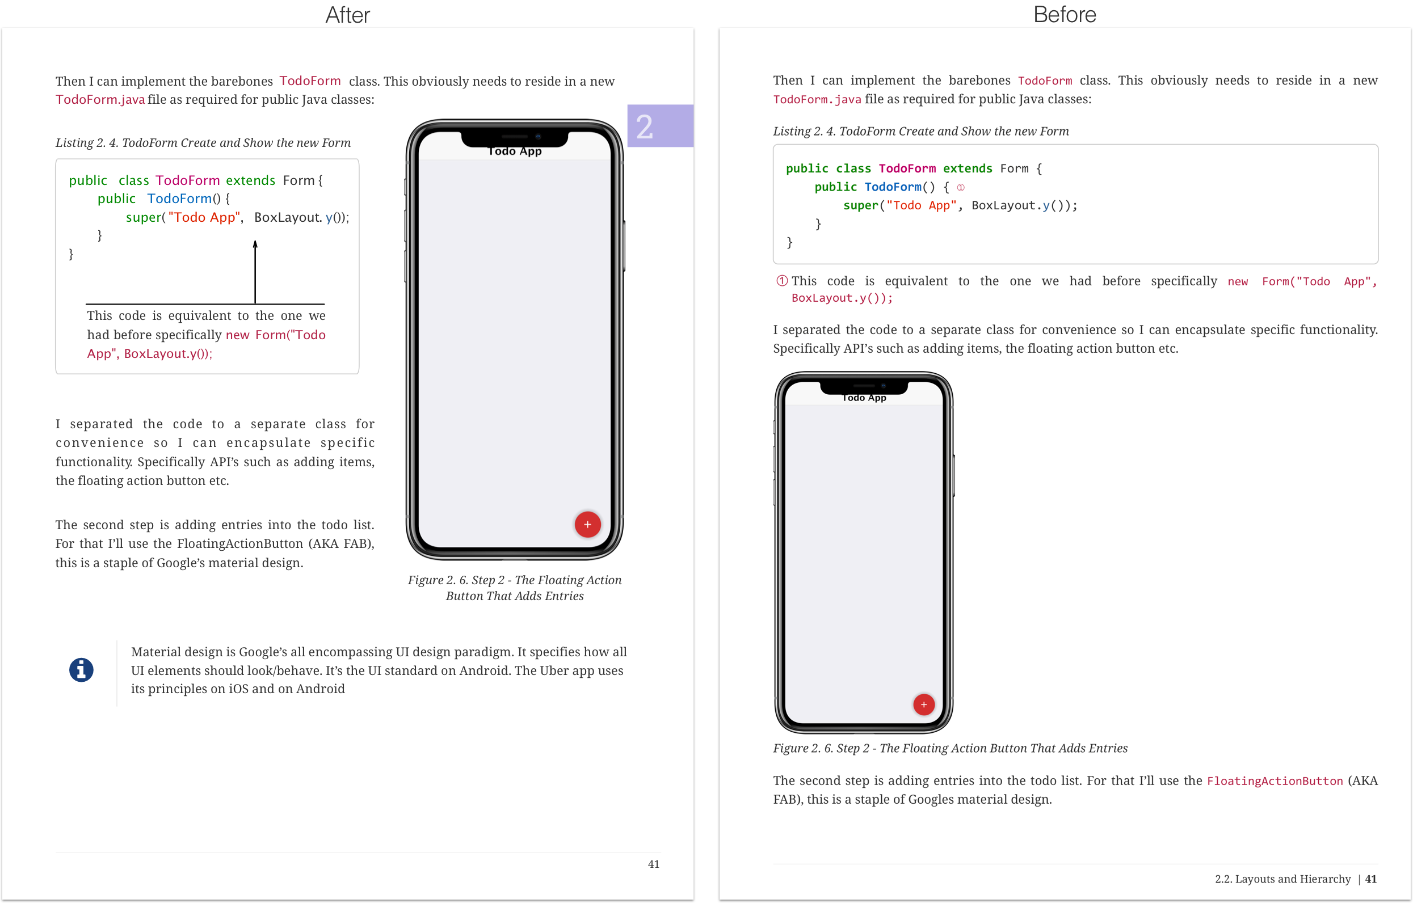This screenshot has width=1413, height=903.
Task: Click 'Todo App' title on the left phone
Action: 515,151
